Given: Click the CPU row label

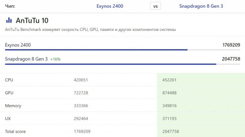Looking at the screenshot, I should (x=9, y=80).
